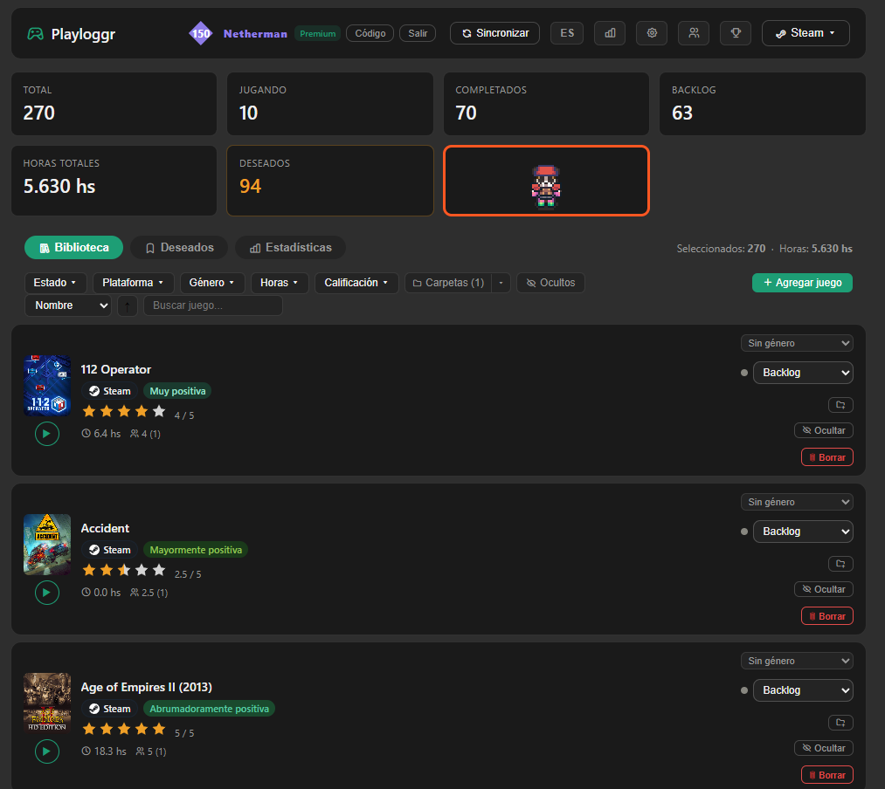Open the stats bar-chart icon in header
The height and width of the screenshot is (789, 885).
[x=610, y=33]
